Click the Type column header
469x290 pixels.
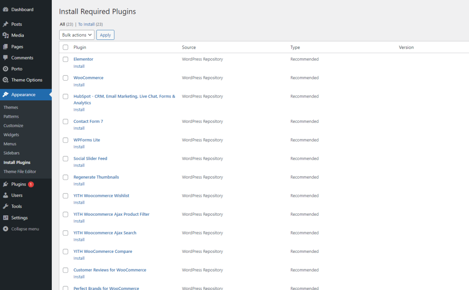point(295,47)
